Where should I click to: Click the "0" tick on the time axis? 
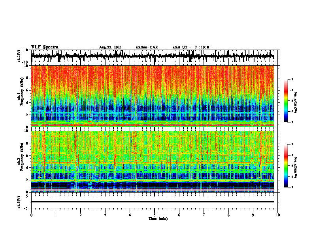click(x=31, y=215)
